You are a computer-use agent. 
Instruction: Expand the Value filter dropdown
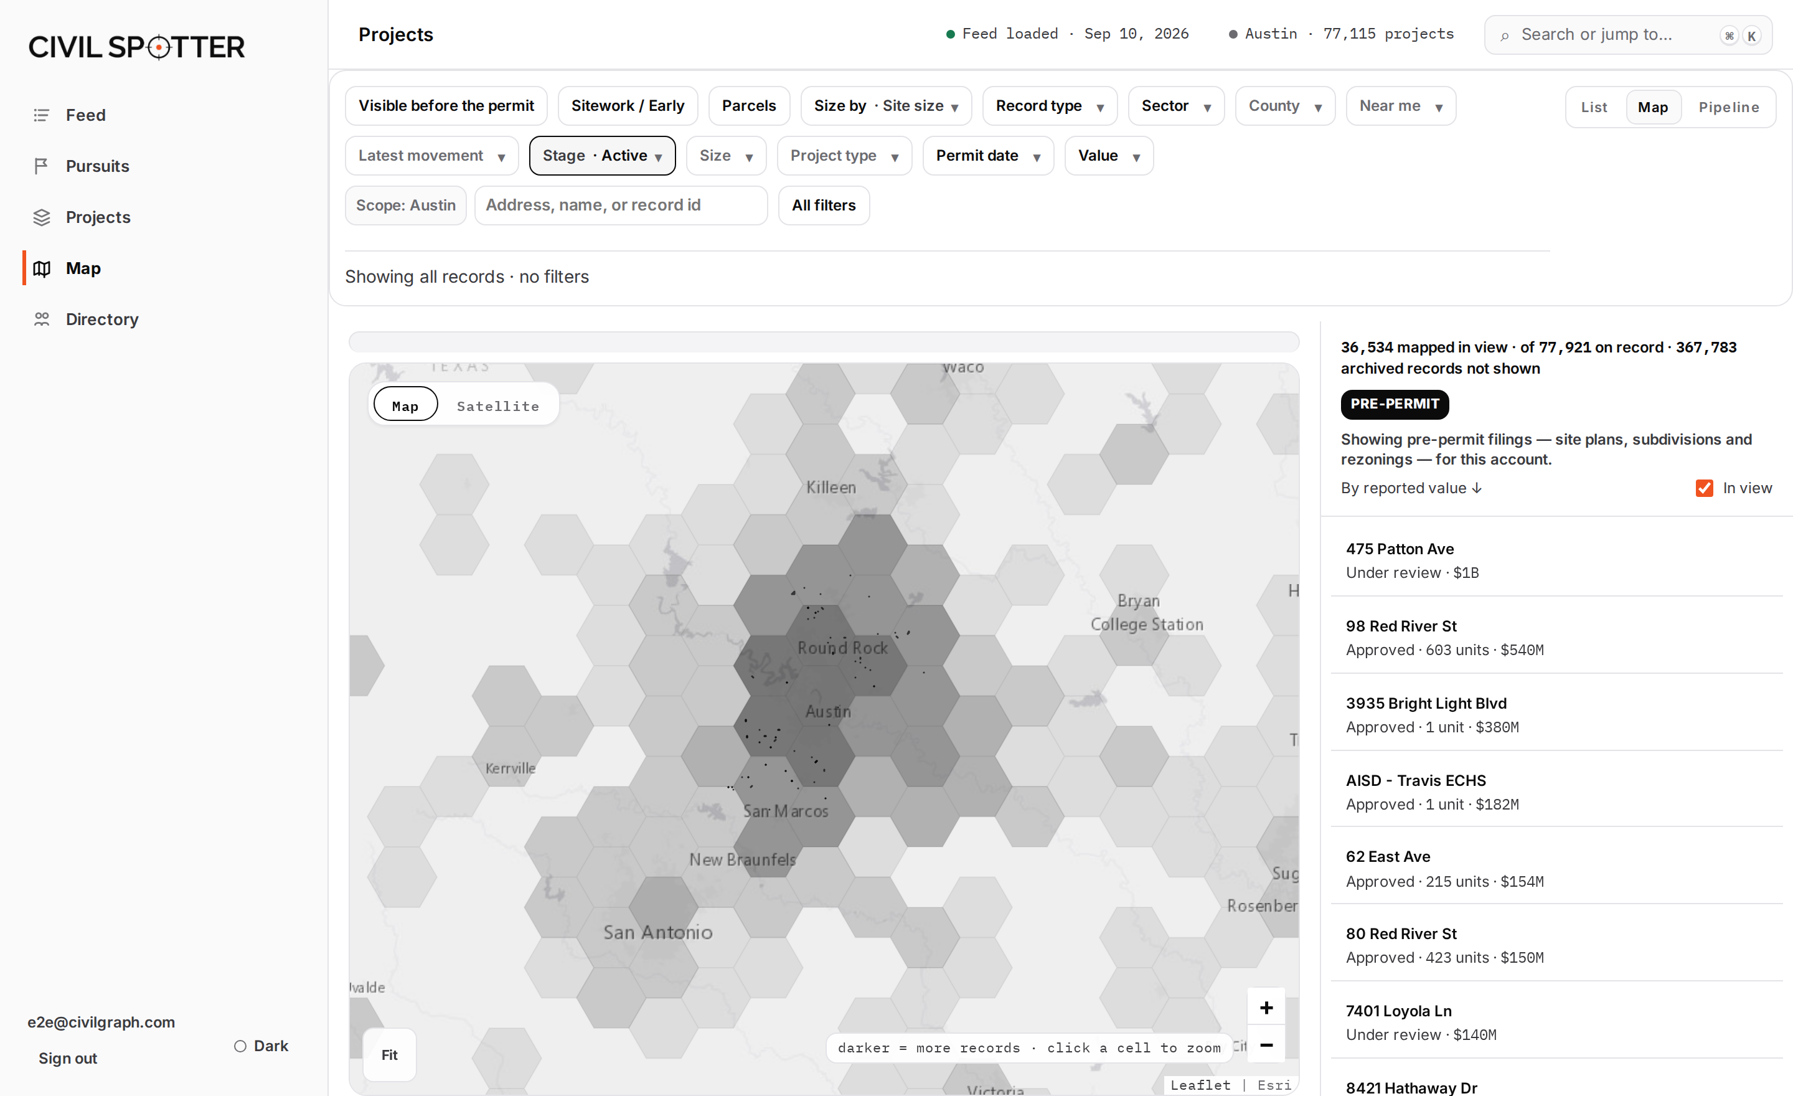1108,156
